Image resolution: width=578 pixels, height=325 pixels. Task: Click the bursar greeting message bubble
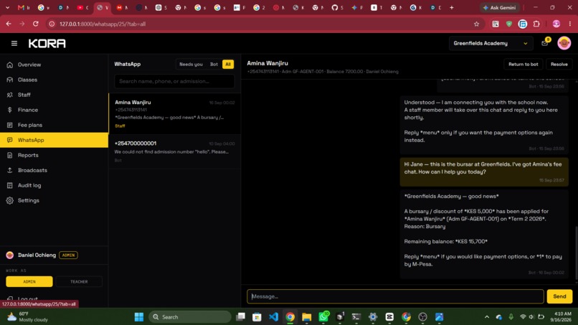[484, 172]
